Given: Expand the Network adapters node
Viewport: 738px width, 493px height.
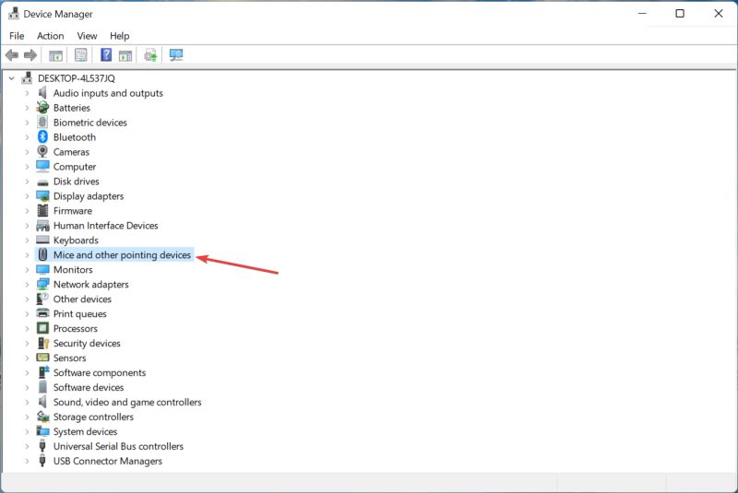Looking at the screenshot, I should 27,285.
